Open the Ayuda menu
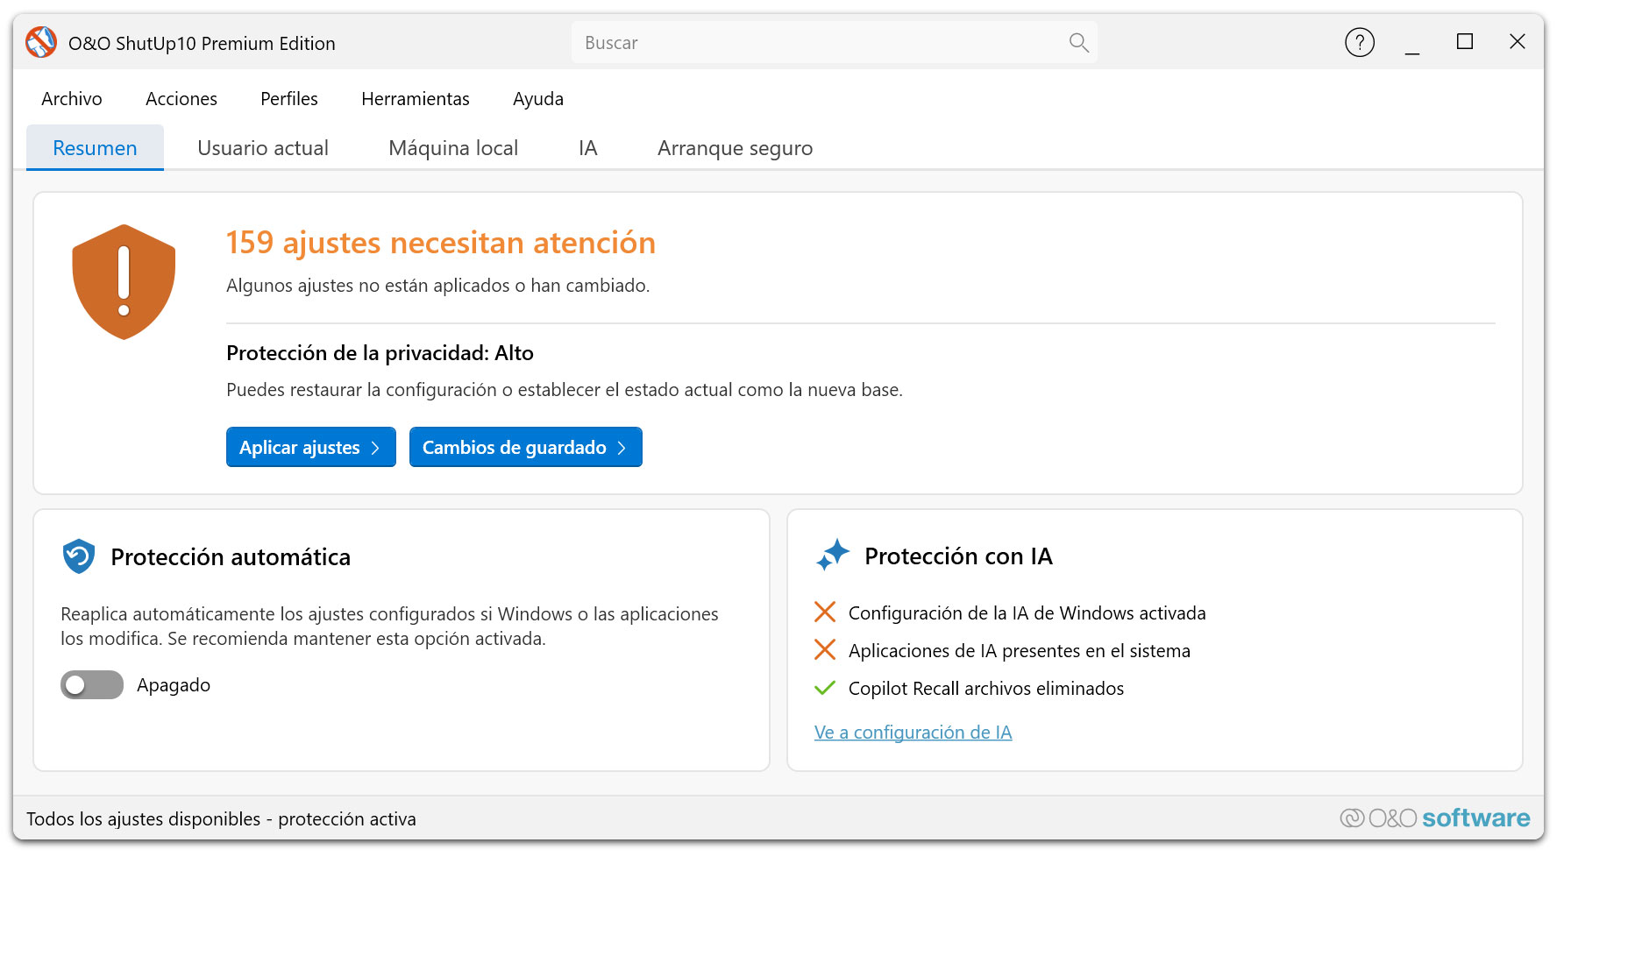 538,99
